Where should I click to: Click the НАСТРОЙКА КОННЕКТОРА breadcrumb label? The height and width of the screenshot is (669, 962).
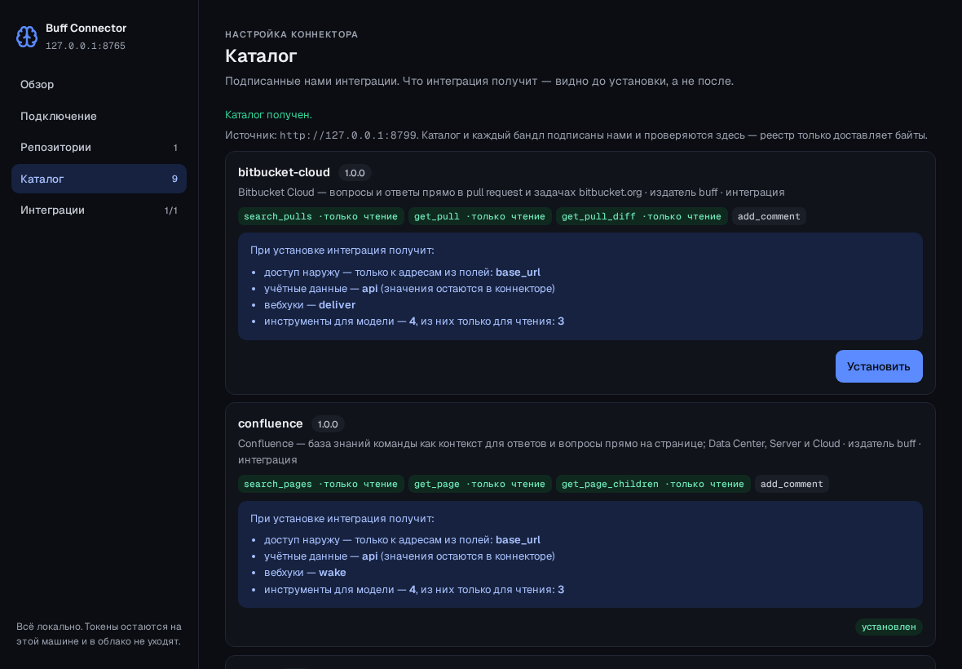[291, 34]
